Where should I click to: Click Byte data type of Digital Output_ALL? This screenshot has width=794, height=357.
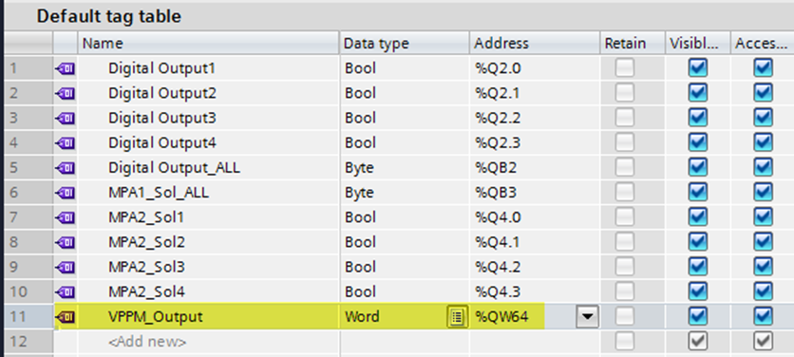coord(404,168)
